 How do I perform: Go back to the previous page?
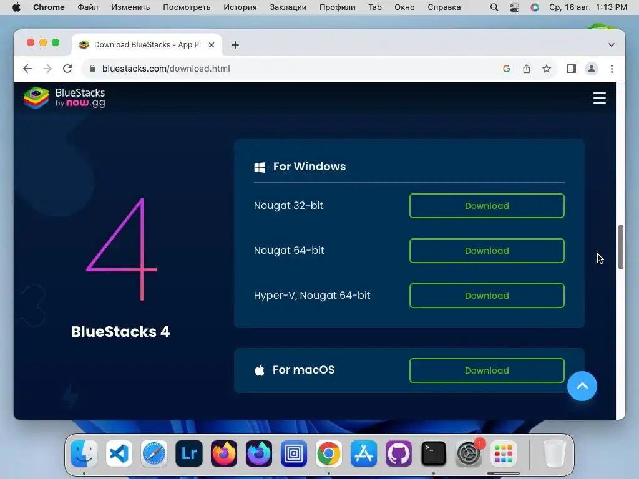coord(27,69)
